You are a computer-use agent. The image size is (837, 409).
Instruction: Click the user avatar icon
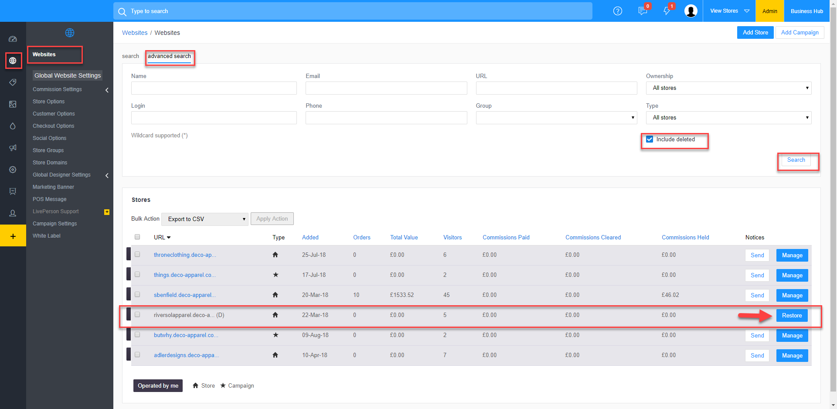coord(691,11)
